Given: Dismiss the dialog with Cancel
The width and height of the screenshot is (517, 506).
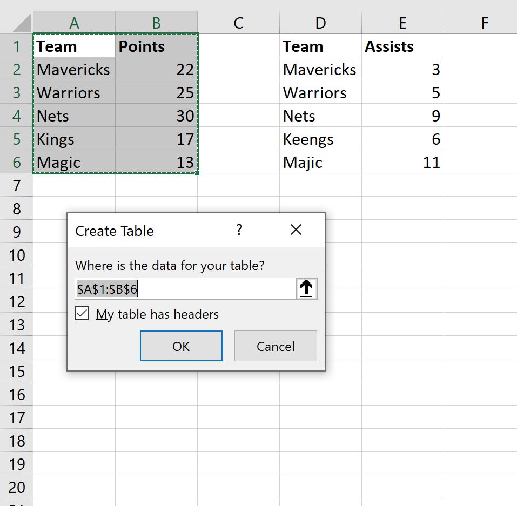Looking at the screenshot, I should point(276,346).
